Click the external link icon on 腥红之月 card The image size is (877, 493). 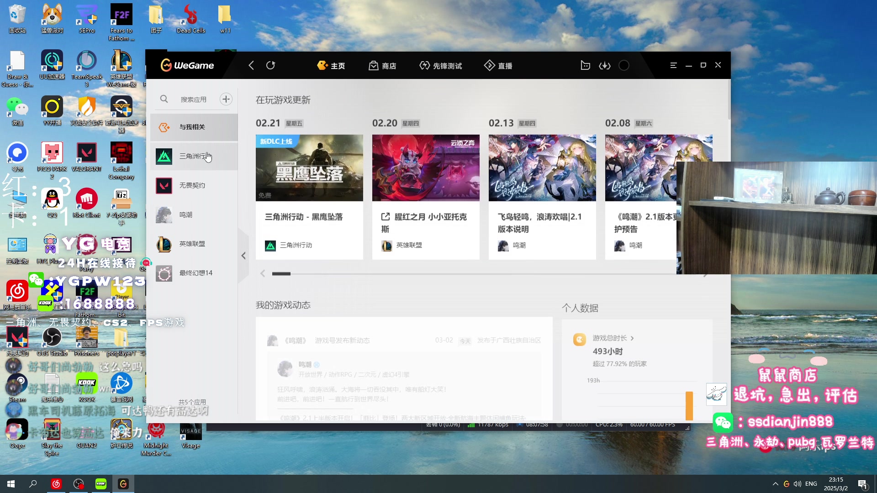[x=386, y=217]
